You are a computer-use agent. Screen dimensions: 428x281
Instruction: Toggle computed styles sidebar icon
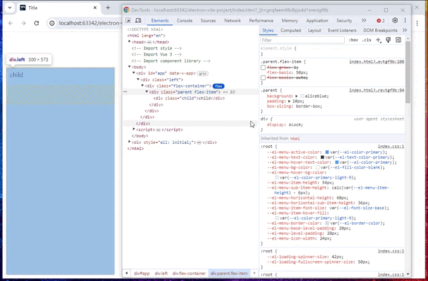[399, 40]
